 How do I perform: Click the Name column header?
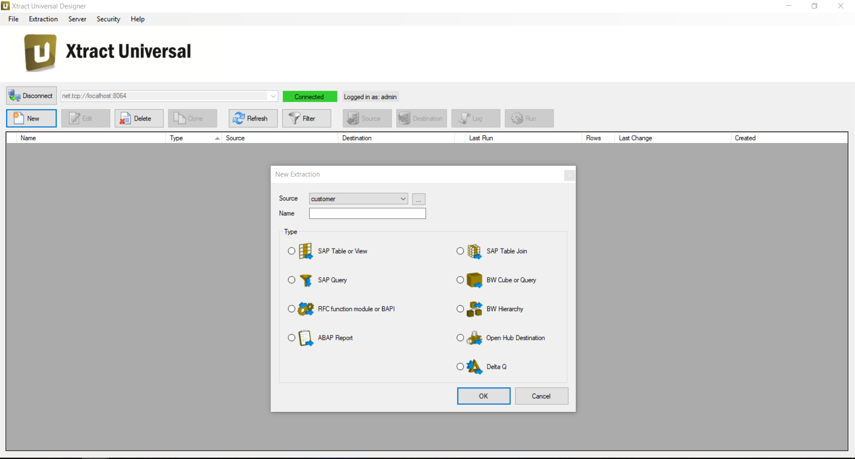click(91, 138)
